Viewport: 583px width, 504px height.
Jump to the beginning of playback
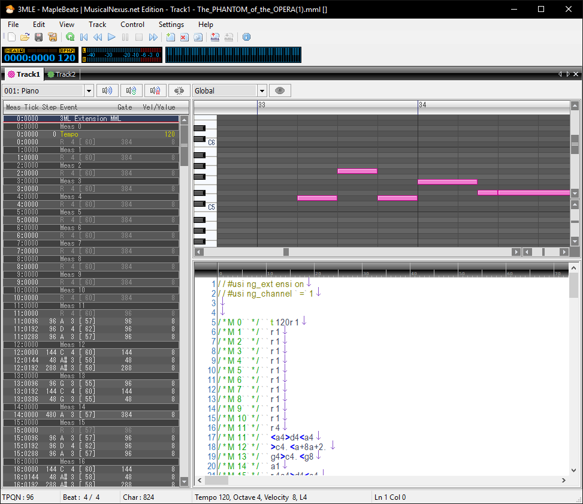point(84,37)
